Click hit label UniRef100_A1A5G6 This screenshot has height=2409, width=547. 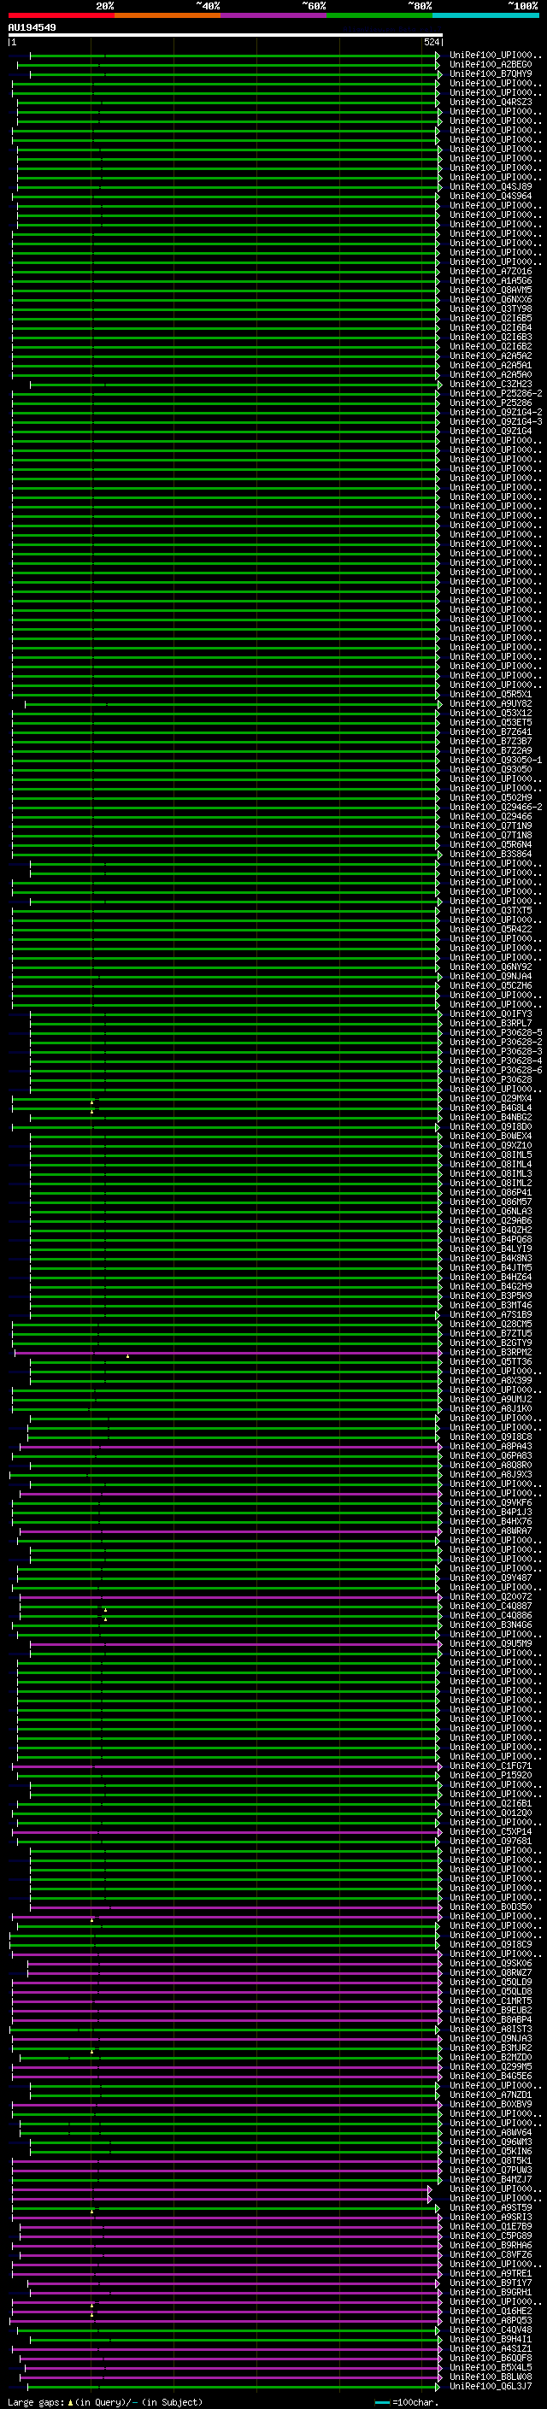click(x=491, y=281)
